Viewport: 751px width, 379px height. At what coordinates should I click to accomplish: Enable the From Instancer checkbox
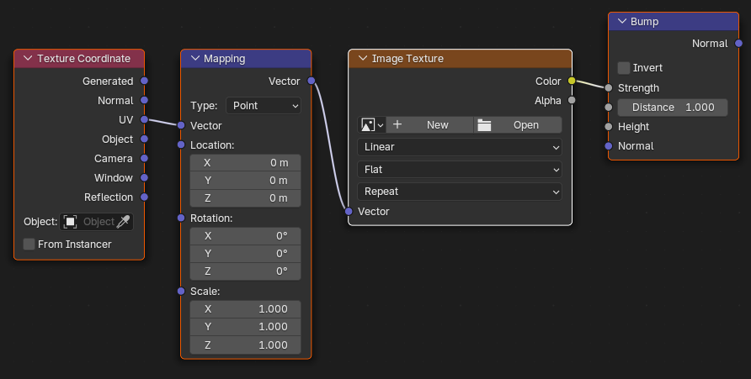29,245
